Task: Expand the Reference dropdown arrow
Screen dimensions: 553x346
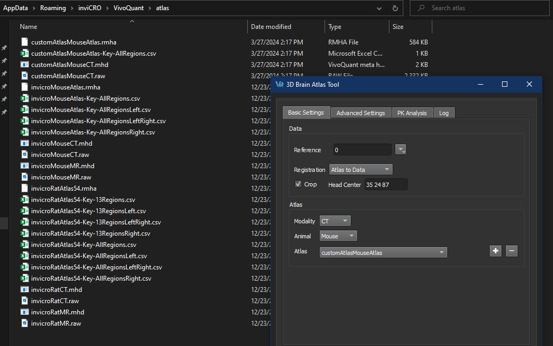Action: (x=400, y=149)
